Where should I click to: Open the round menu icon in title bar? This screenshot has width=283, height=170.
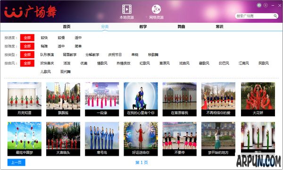pyautogui.click(x=266, y=5)
